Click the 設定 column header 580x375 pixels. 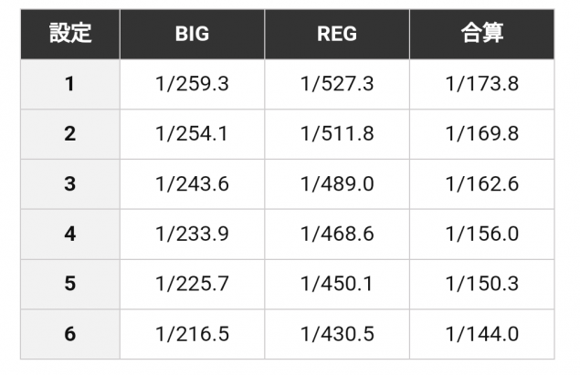click(x=70, y=35)
